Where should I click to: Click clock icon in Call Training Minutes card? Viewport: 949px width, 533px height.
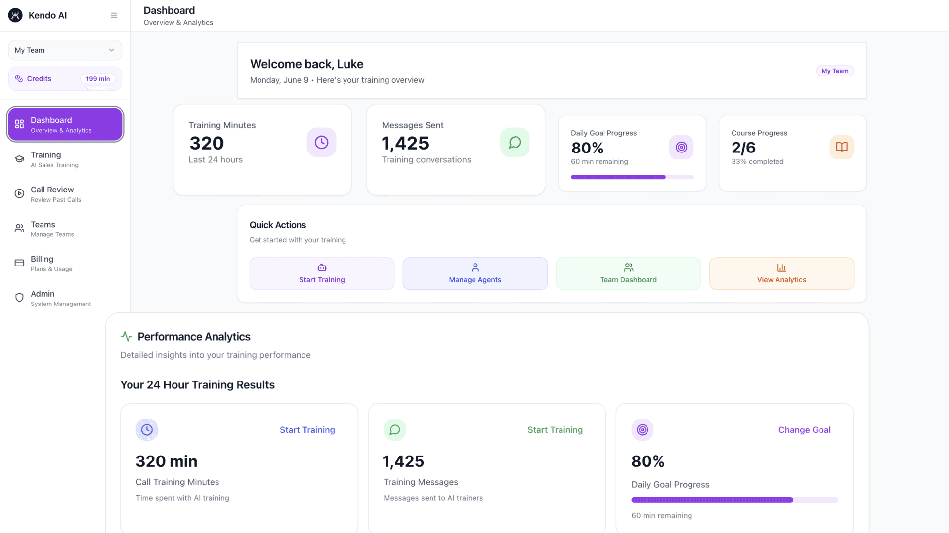(x=147, y=430)
